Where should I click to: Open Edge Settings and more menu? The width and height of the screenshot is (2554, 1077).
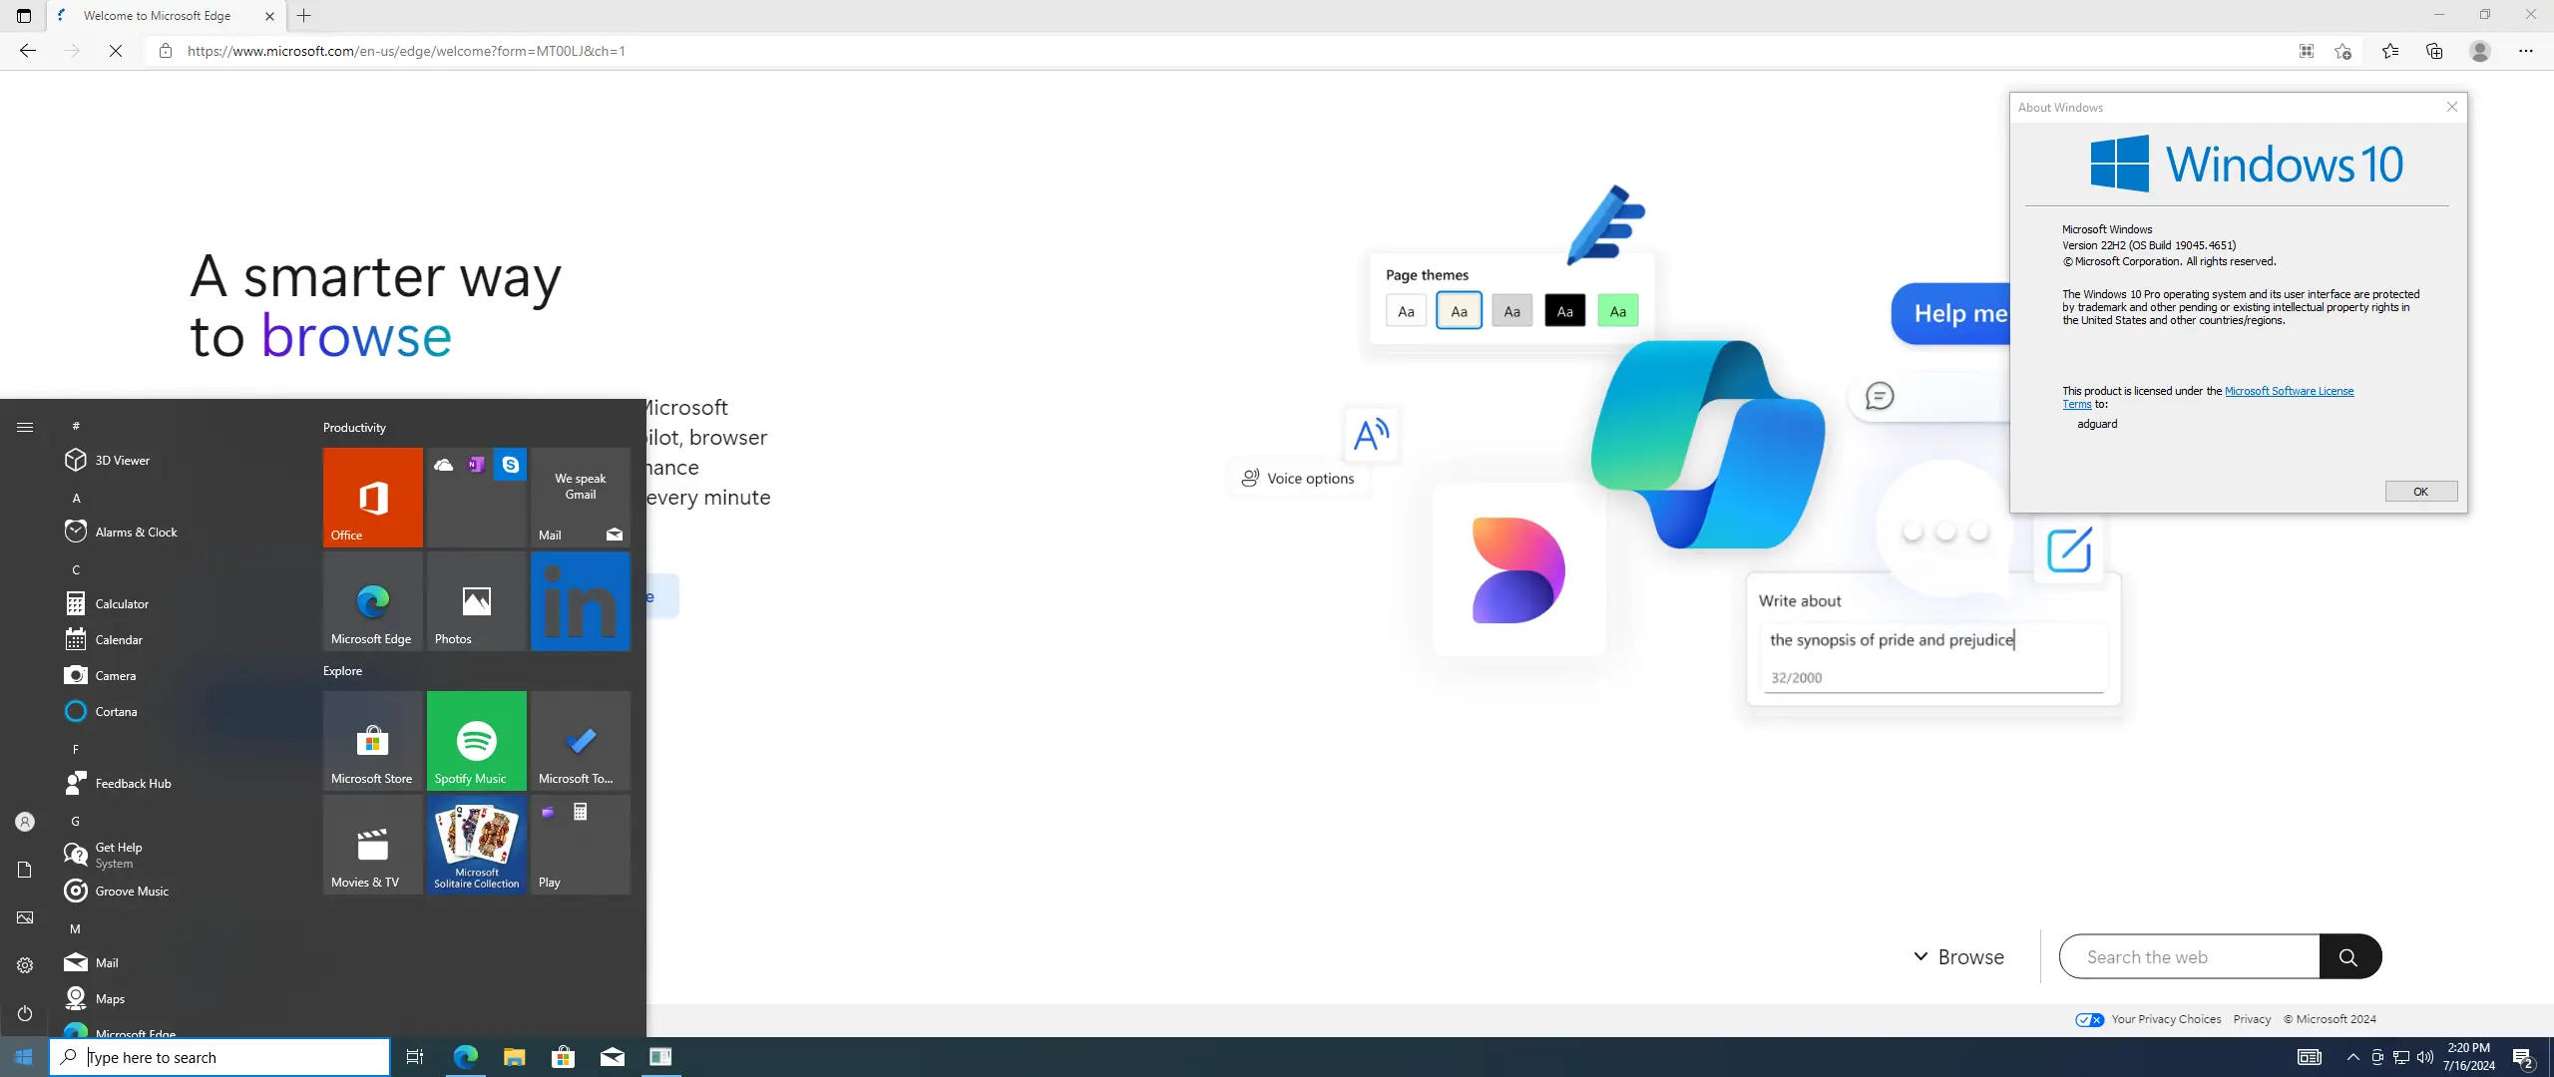(2525, 51)
